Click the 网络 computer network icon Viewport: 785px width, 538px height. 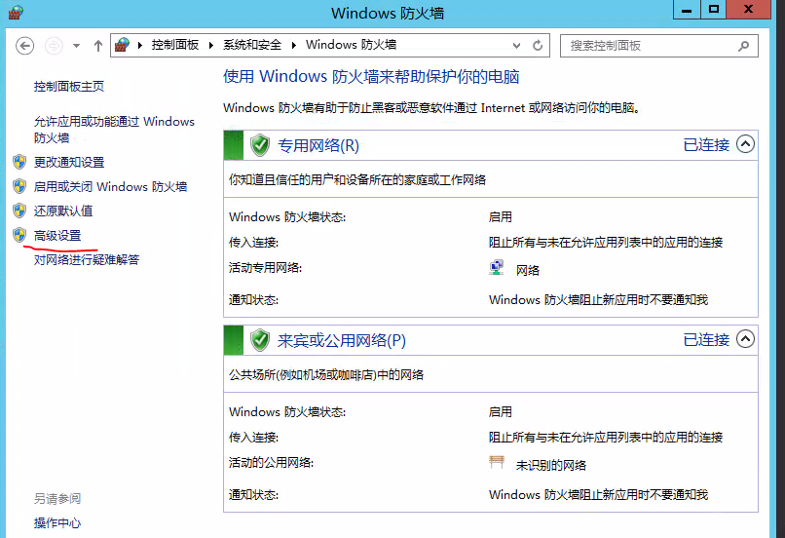click(496, 267)
